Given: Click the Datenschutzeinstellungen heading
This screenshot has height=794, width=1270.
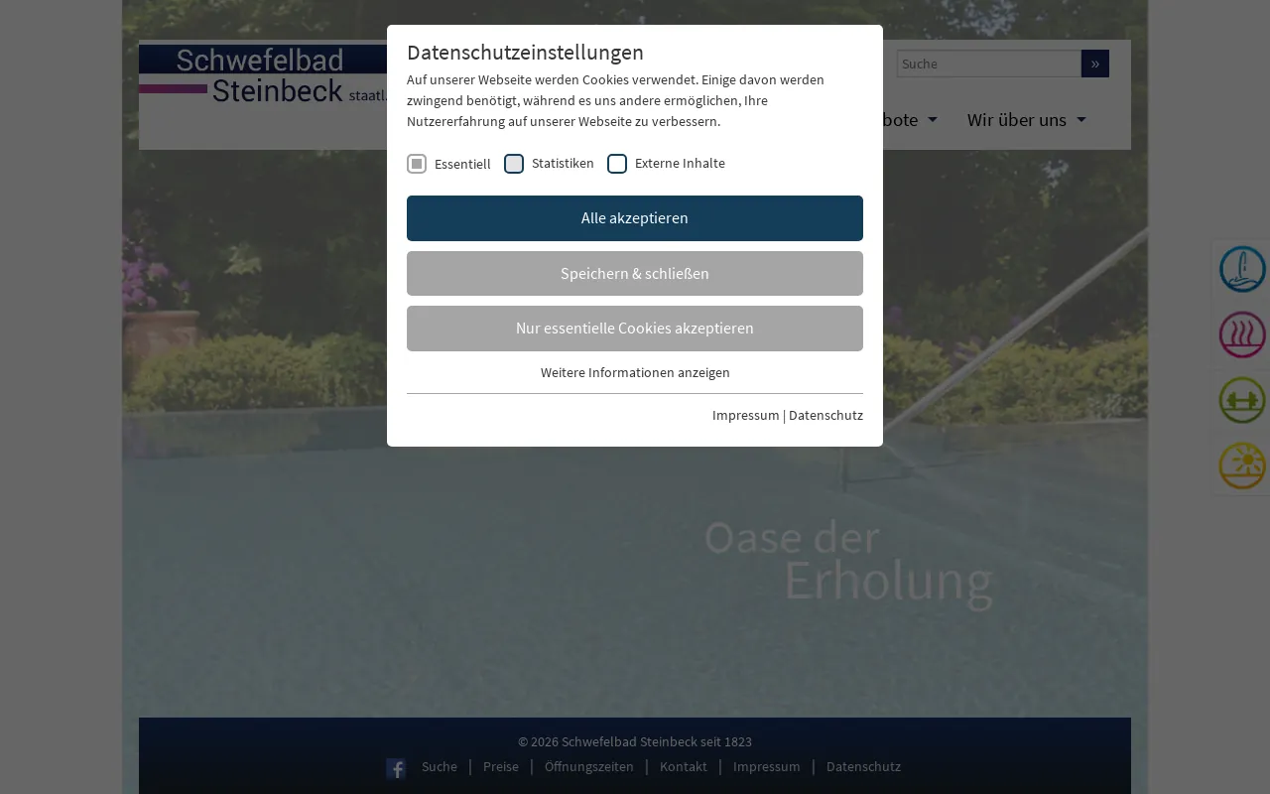Looking at the screenshot, I should point(525,52).
